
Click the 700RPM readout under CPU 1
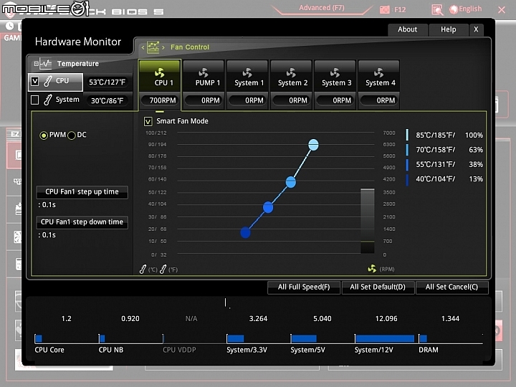coord(160,100)
